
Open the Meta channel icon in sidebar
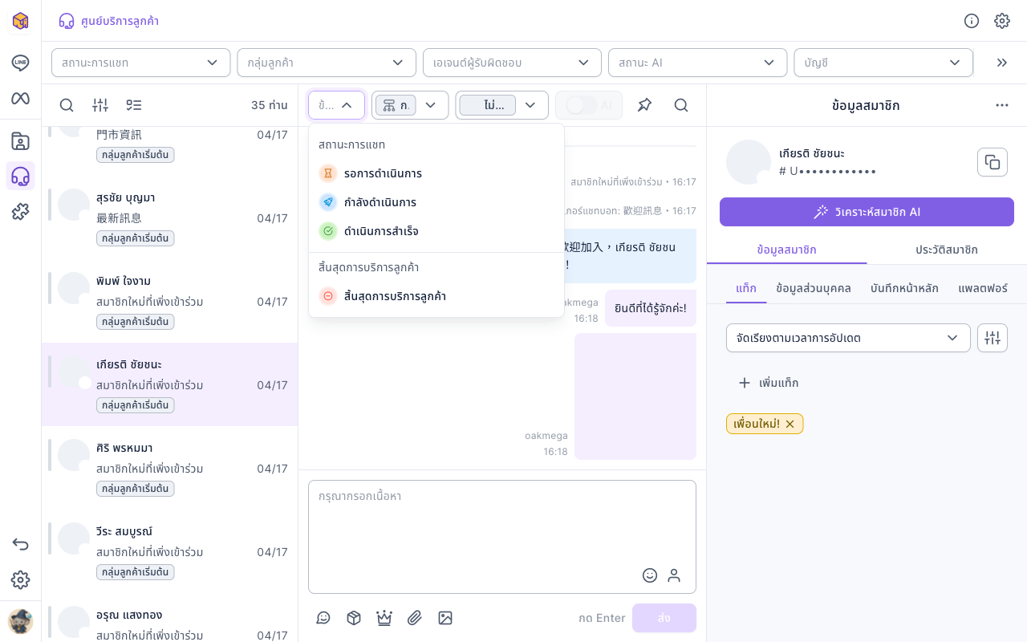coord(21,98)
